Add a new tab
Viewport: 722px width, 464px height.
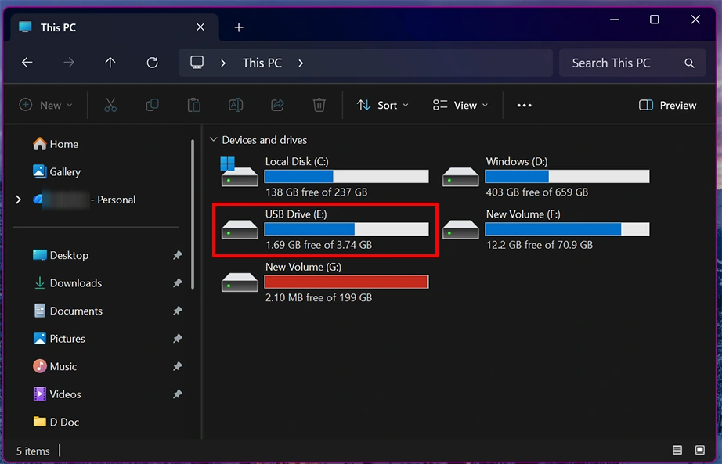click(x=239, y=27)
